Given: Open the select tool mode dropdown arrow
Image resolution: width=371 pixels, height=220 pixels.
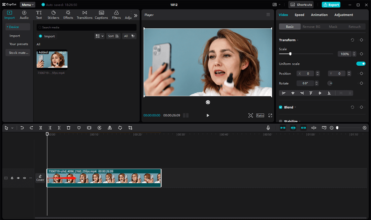Looking at the screenshot, I should 12,128.
